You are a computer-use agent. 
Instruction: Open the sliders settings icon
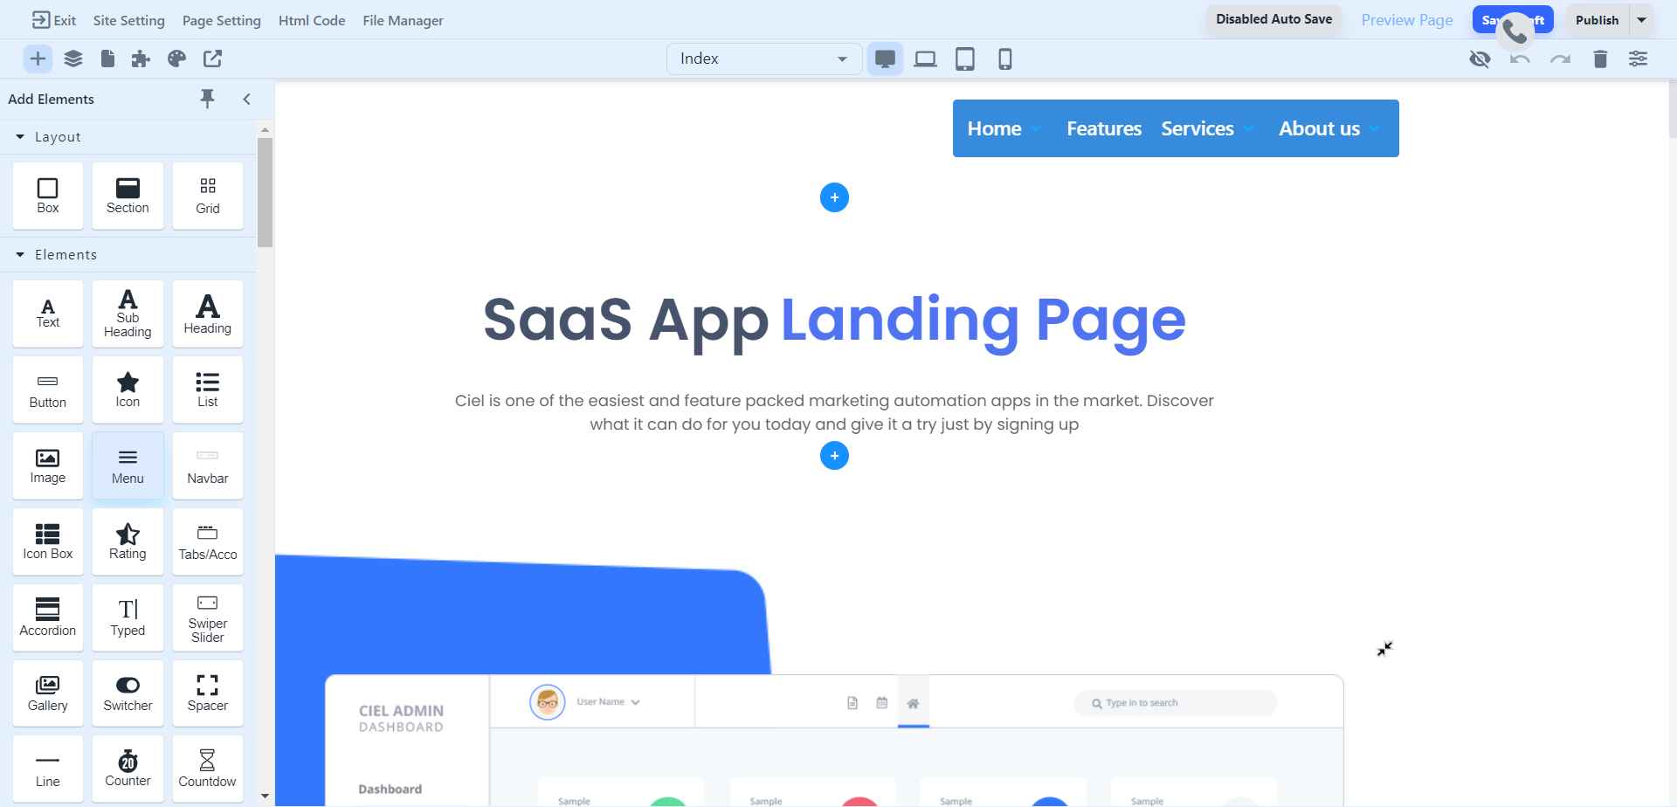coord(1638,59)
